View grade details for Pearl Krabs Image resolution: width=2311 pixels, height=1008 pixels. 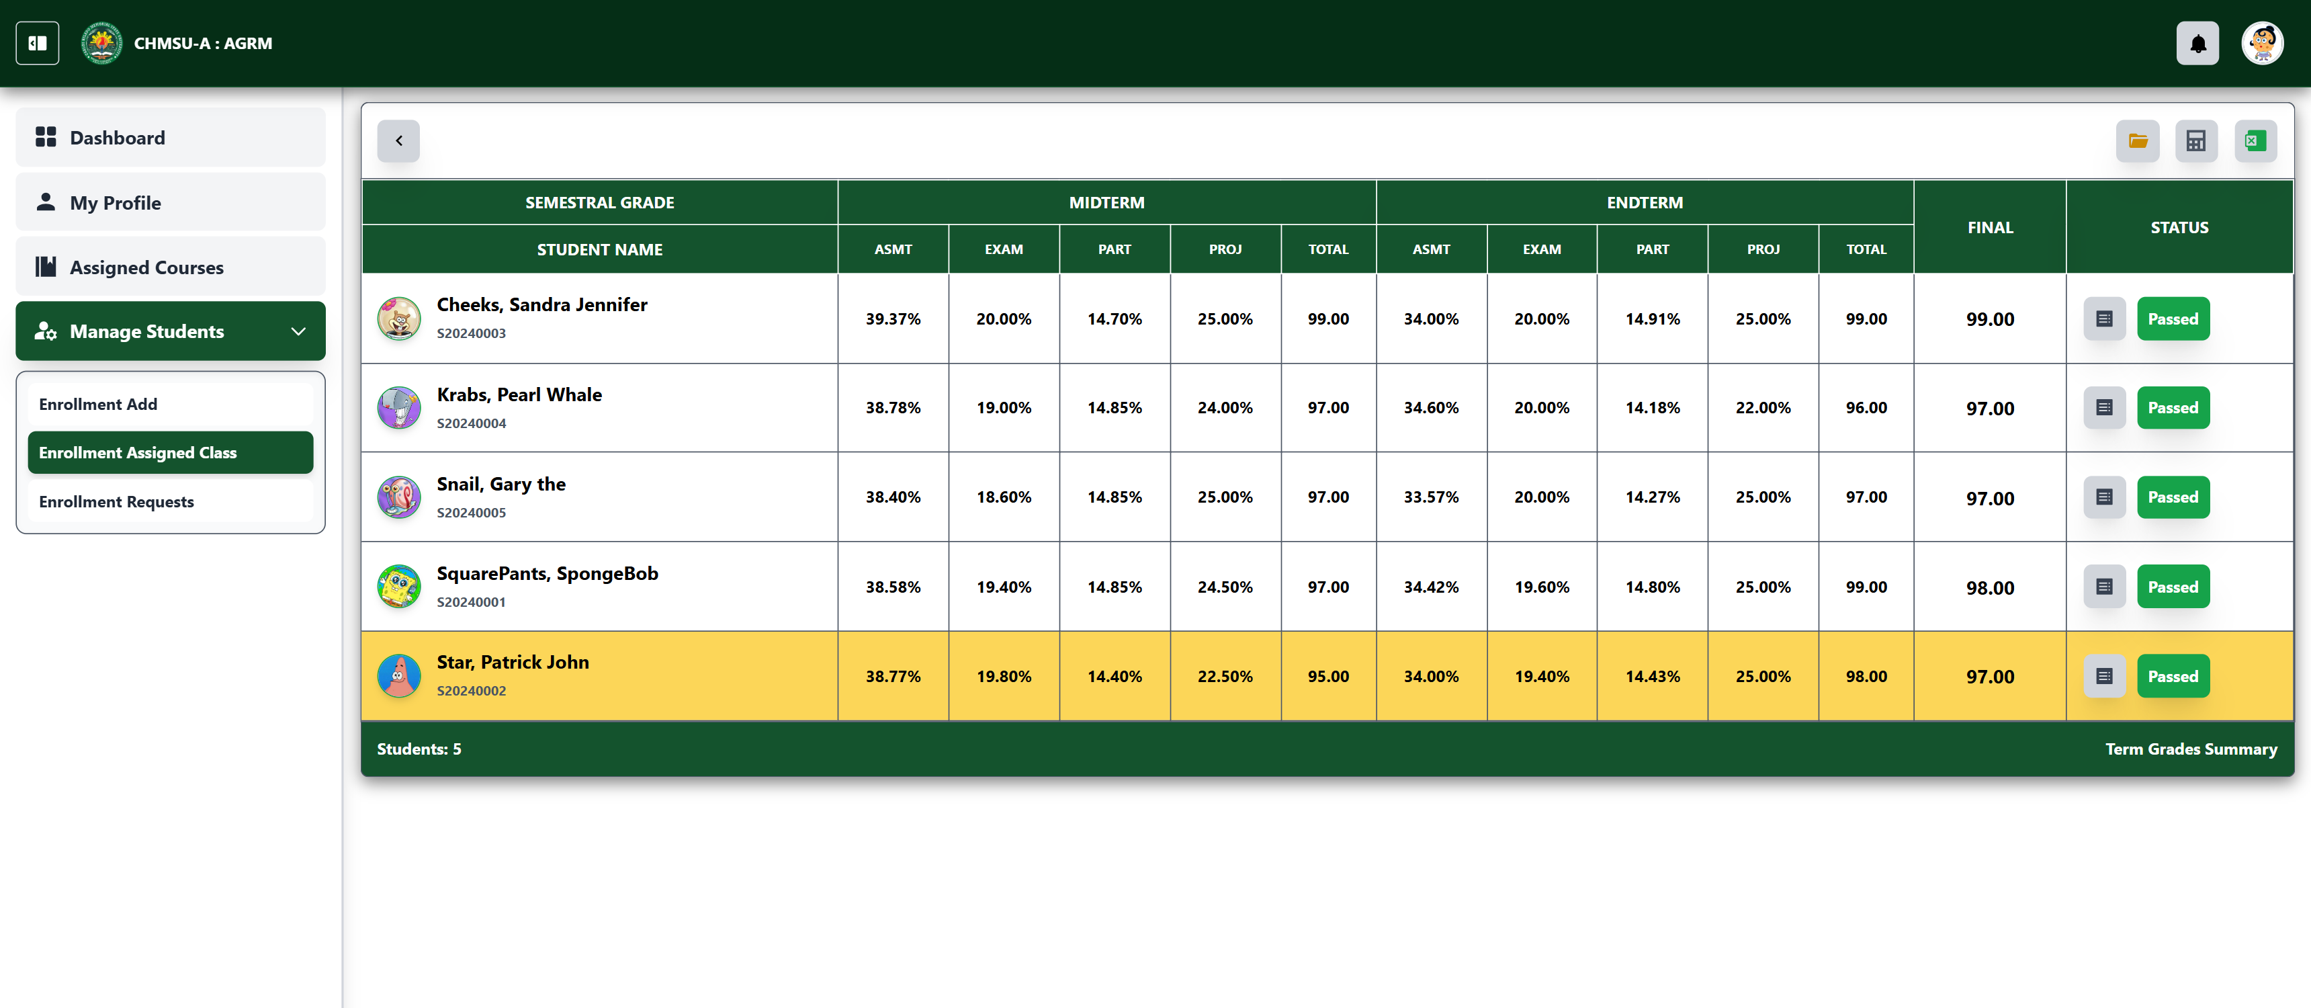tap(2104, 407)
